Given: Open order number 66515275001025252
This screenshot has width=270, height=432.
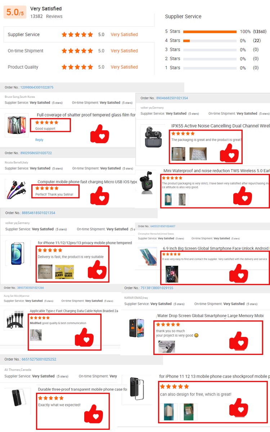Looking at the screenshot, I should (39, 359).
